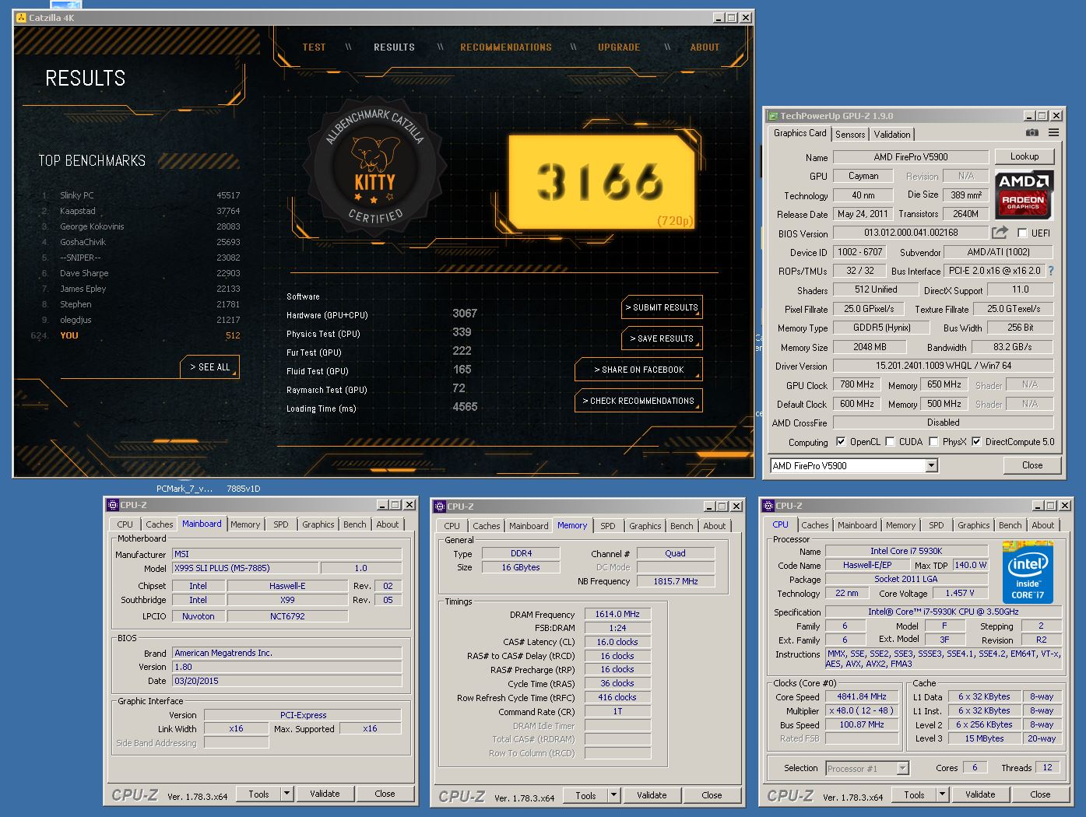Open the Tools dropdown arrow in CPU tab CPU-Z window

[942, 794]
